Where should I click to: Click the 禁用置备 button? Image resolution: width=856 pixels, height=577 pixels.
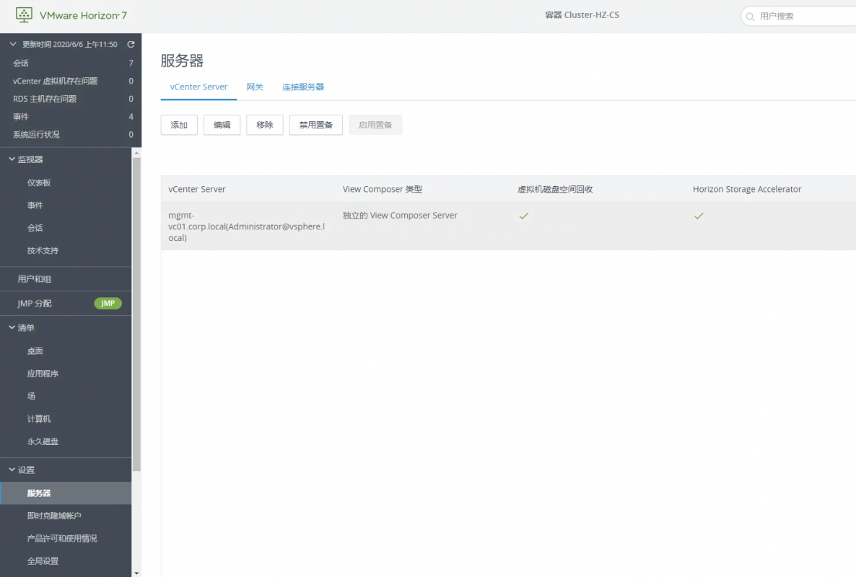(x=316, y=125)
